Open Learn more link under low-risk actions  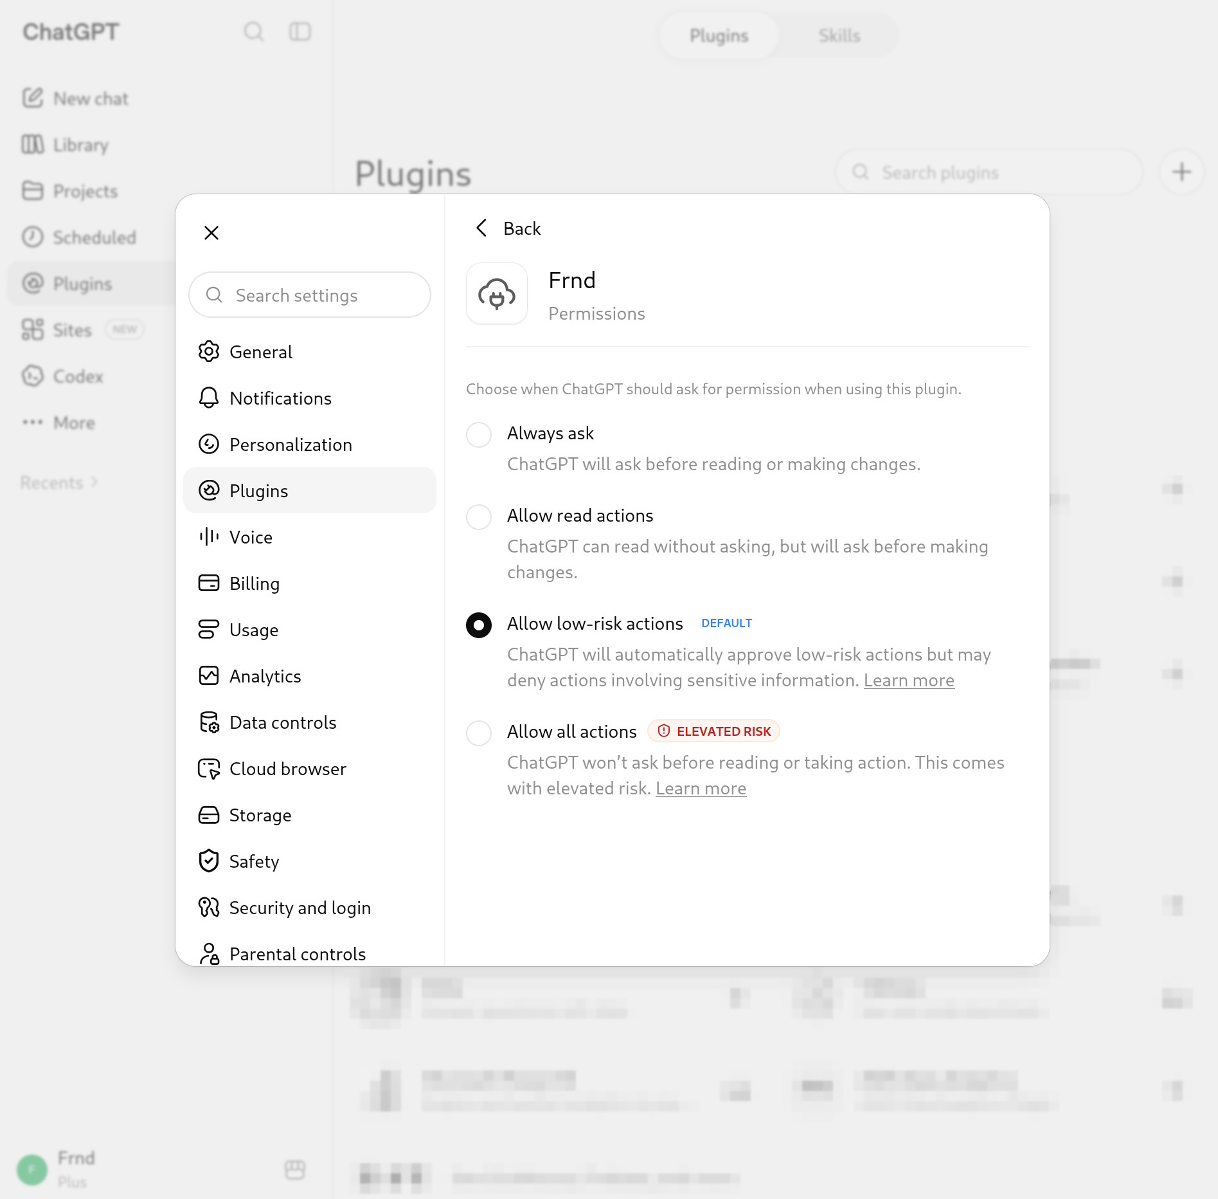pos(909,681)
